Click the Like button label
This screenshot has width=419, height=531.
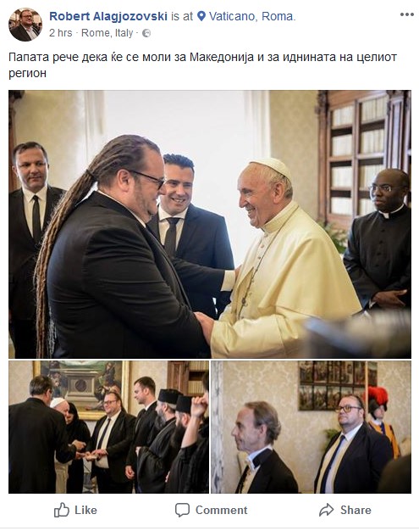pos(85,510)
